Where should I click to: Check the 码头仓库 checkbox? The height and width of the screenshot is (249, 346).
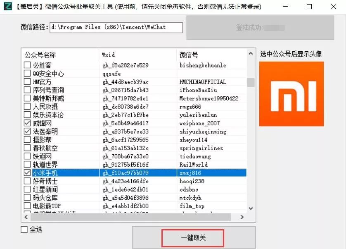[27, 197]
